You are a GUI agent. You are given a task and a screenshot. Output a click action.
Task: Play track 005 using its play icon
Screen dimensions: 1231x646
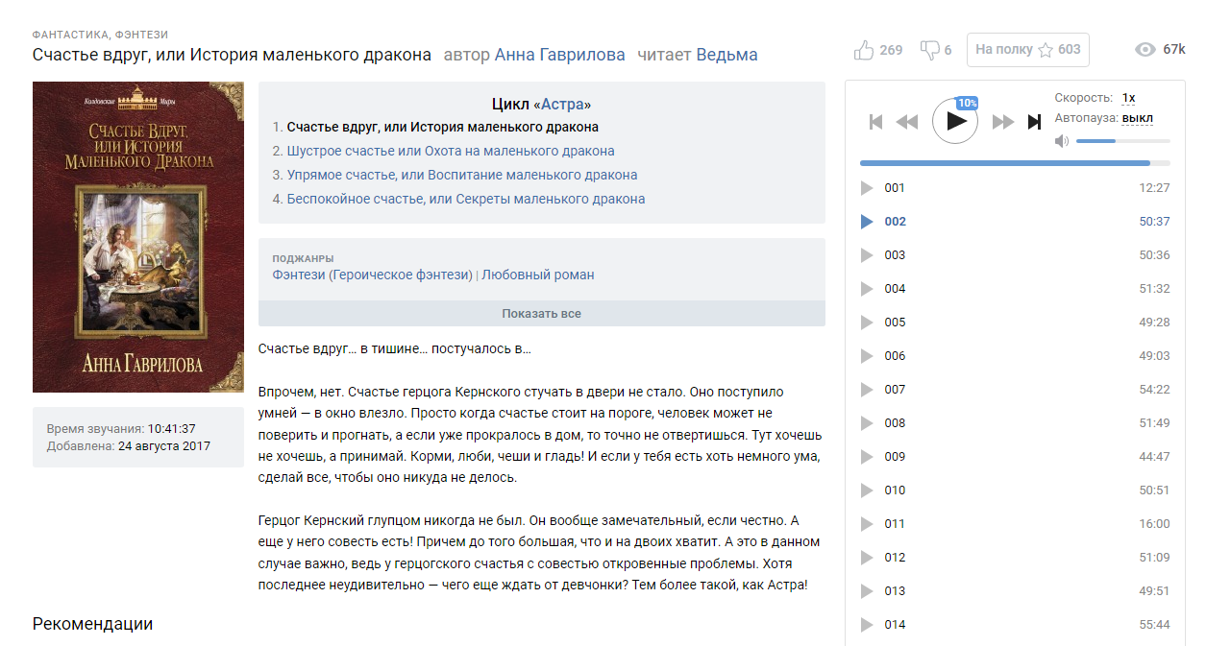coord(867,323)
